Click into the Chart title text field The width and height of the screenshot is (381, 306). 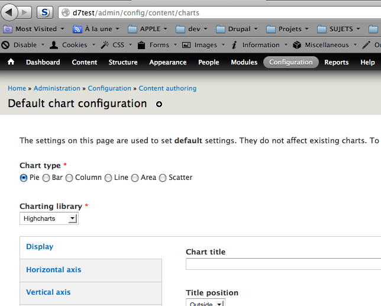click(283, 264)
